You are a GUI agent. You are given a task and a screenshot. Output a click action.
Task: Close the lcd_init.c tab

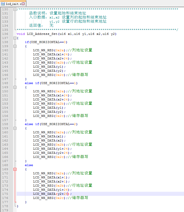pyautogui.click(x=23, y=4)
